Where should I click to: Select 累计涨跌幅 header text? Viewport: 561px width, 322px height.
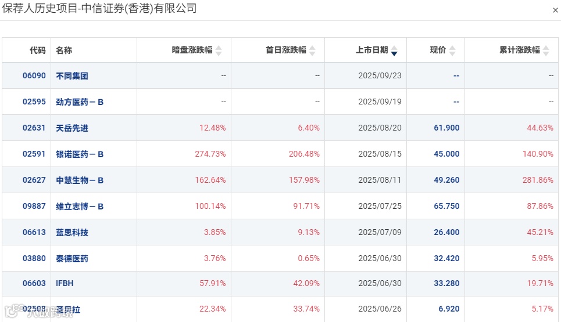coord(520,50)
